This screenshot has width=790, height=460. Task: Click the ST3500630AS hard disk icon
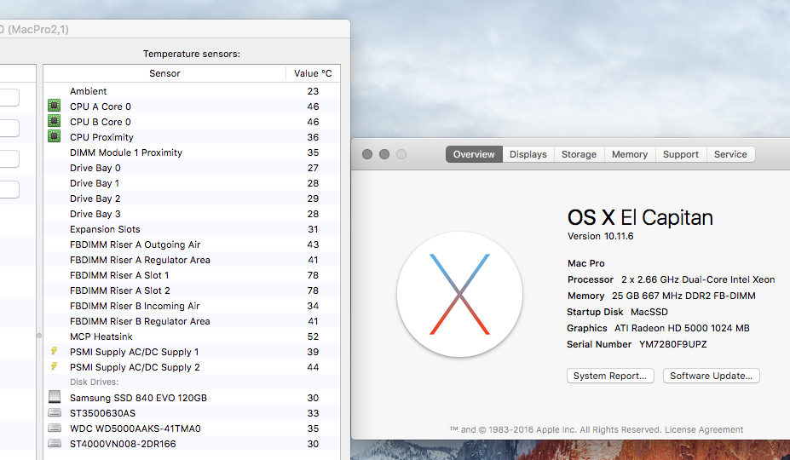[55, 412]
